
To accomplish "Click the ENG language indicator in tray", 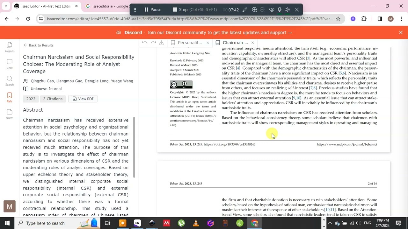I will pyautogui.click(x=368, y=223).
